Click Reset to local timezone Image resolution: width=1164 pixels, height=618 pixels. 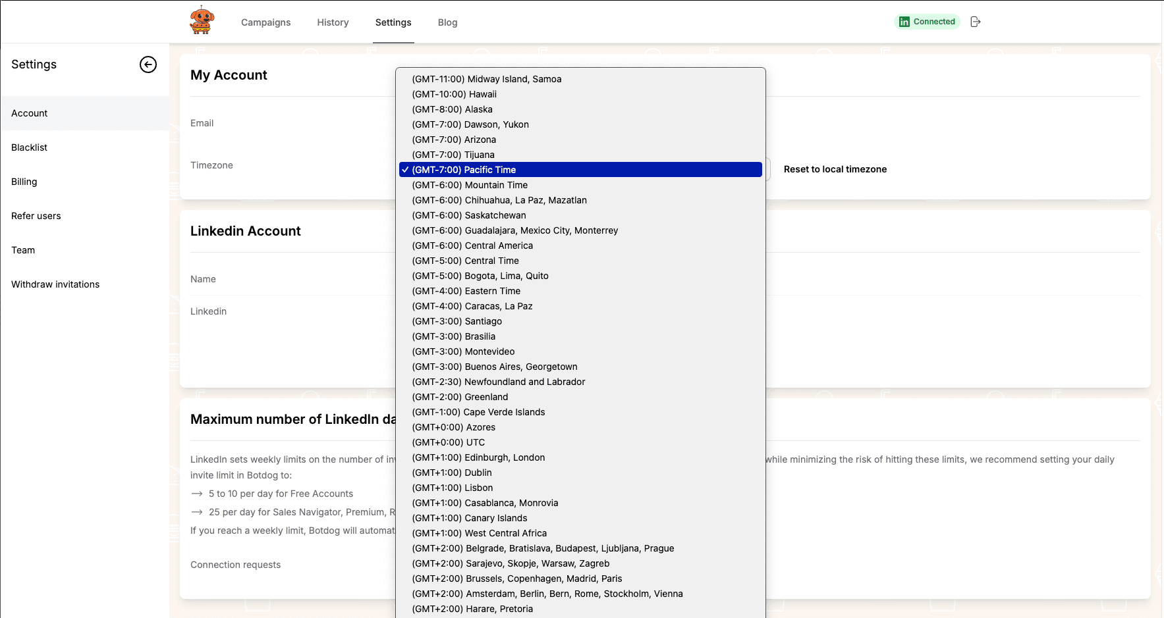835,169
